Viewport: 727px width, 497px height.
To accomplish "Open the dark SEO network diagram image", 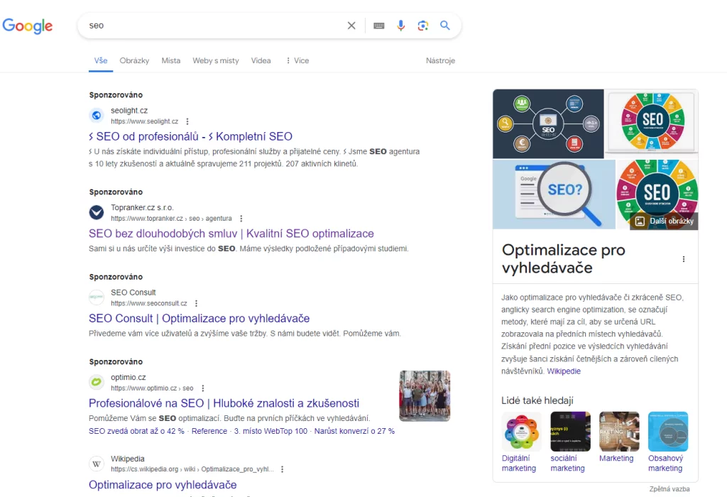I will 548,124.
